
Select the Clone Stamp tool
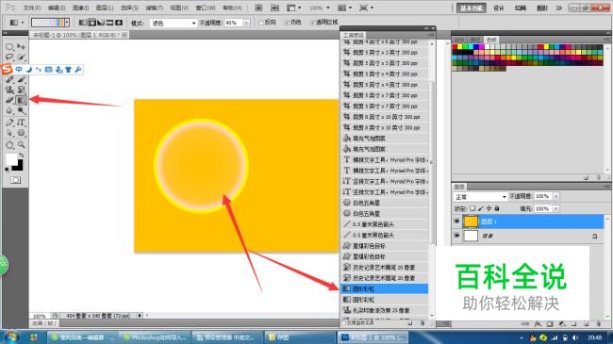pyautogui.click(x=9, y=90)
